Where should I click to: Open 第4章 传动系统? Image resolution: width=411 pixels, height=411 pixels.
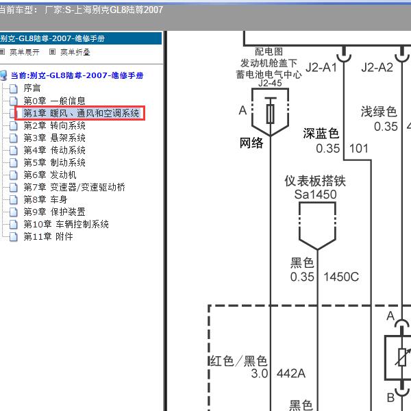coord(55,150)
